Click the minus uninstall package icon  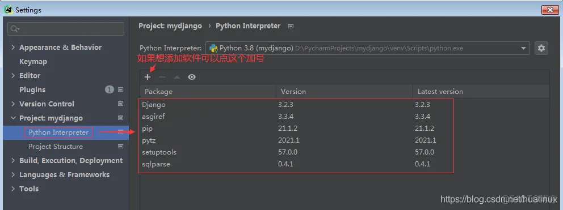(x=162, y=77)
